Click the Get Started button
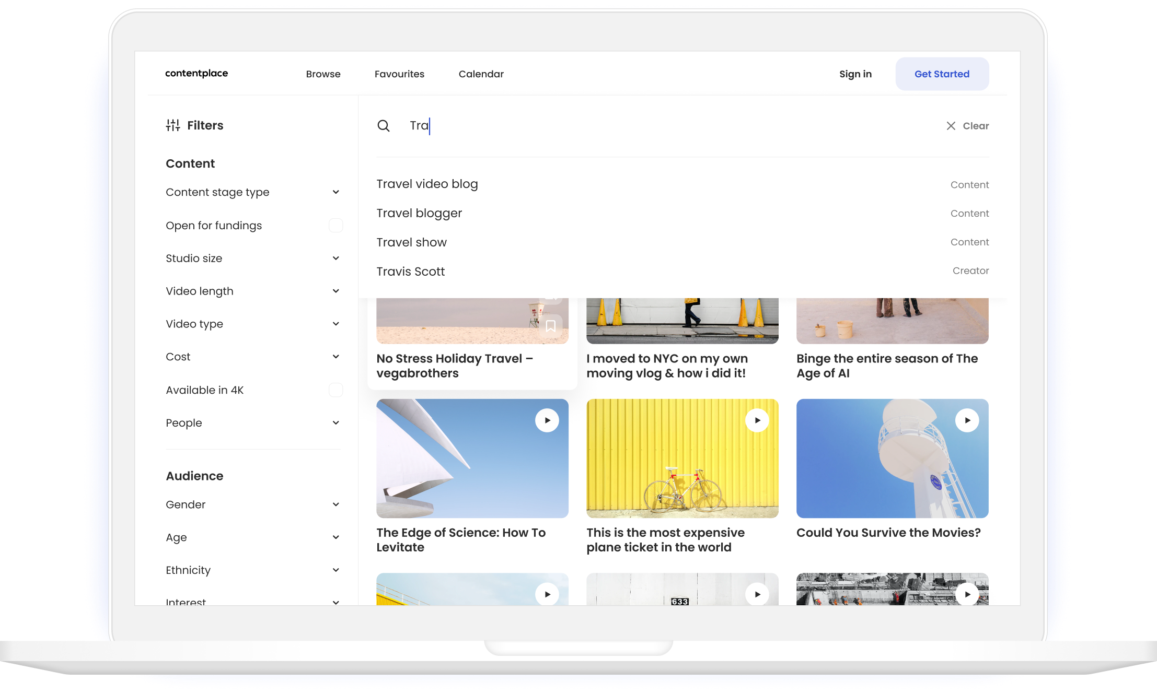The width and height of the screenshot is (1157, 694). coord(942,74)
